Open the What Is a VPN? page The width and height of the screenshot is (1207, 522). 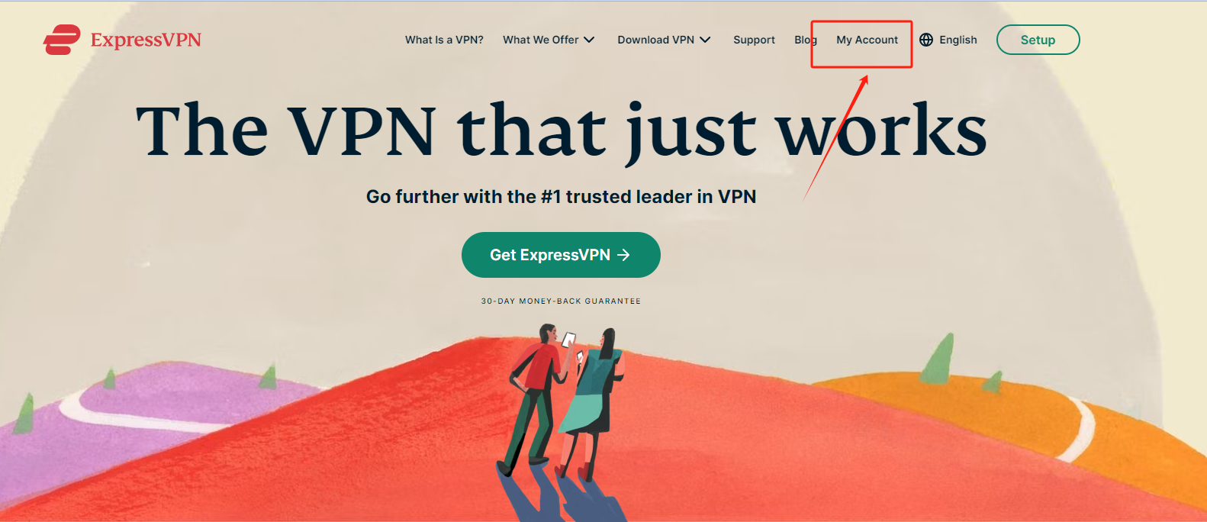coord(444,40)
